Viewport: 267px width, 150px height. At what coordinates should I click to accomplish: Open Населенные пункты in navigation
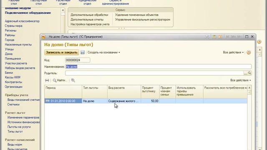pyautogui.click(x=18, y=45)
